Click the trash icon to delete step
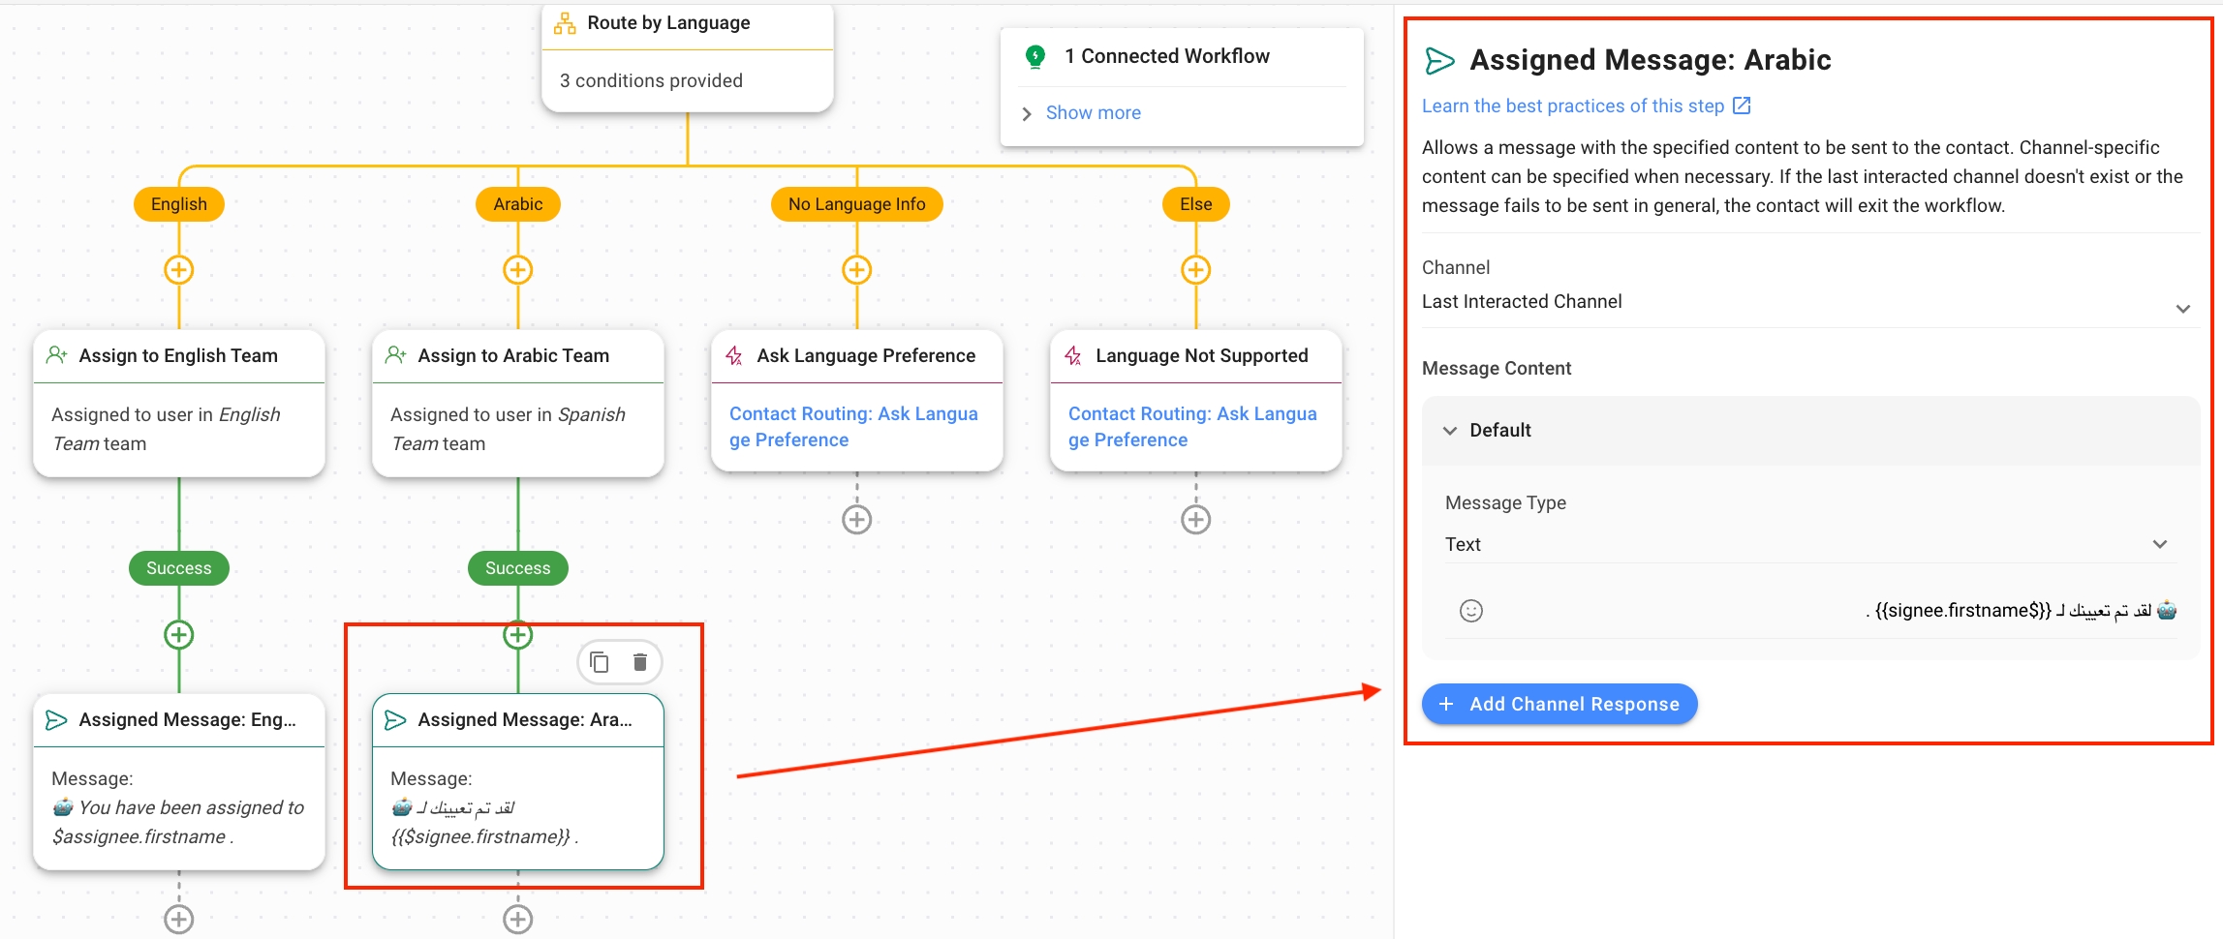The image size is (2223, 939). [x=639, y=662]
